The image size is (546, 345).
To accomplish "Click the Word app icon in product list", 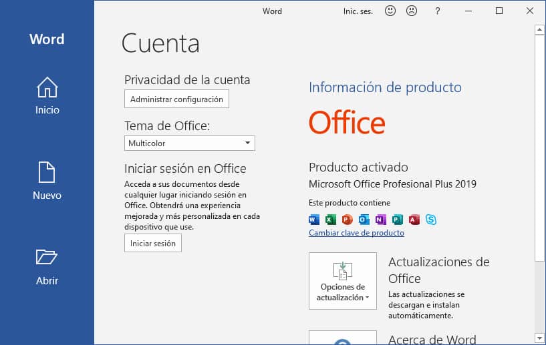I will [x=314, y=219].
